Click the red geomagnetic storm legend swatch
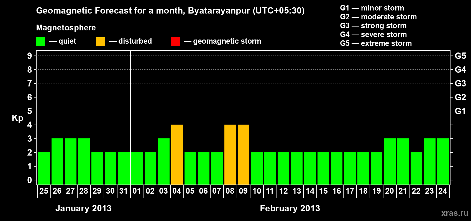The height and width of the screenshot is (221, 471). coord(175,42)
